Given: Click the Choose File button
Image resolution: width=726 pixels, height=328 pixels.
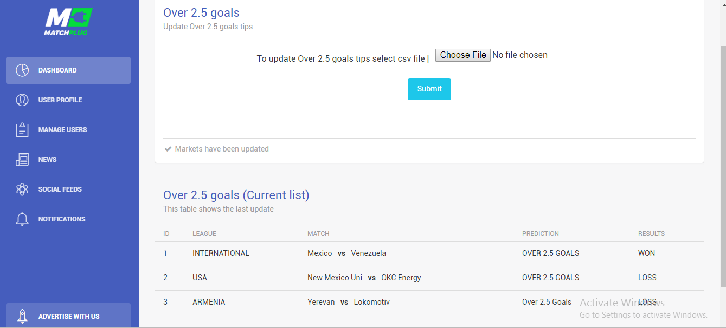Looking at the screenshot, I should tap(463, 55).
